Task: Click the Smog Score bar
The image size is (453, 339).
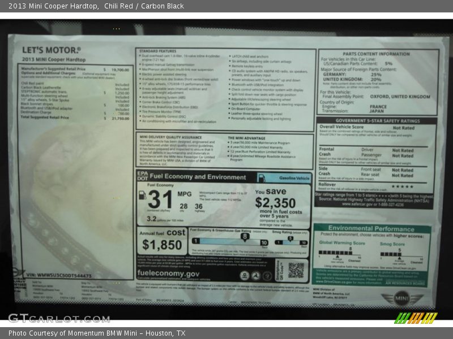Action: point(391,254)
